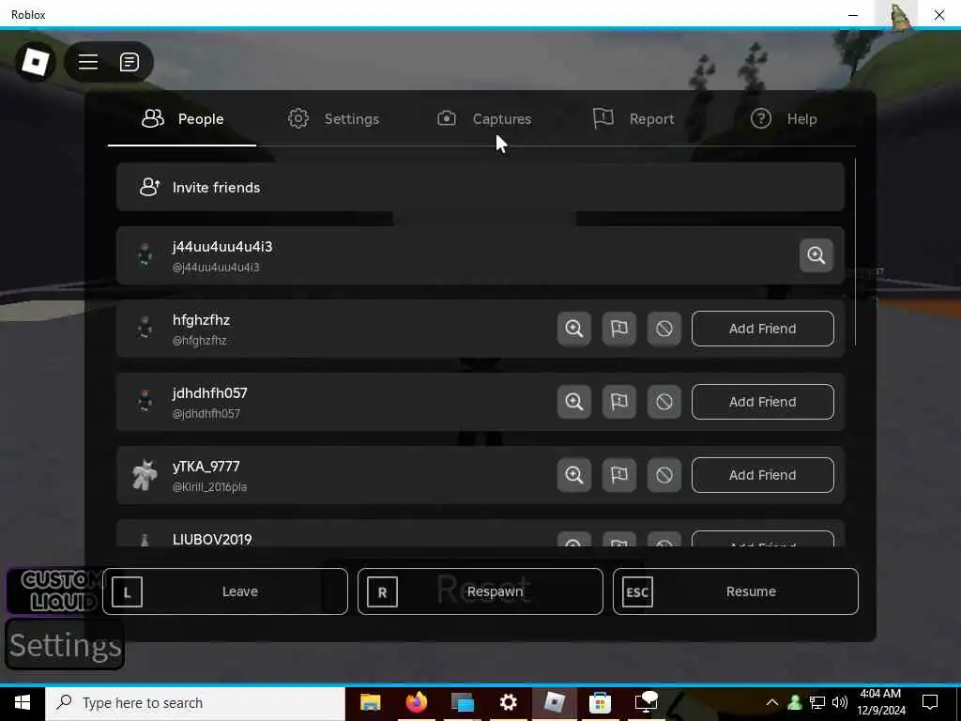Click player name LIUBOV2019
The width and height of the screenshot is (961, 721).
212,540
